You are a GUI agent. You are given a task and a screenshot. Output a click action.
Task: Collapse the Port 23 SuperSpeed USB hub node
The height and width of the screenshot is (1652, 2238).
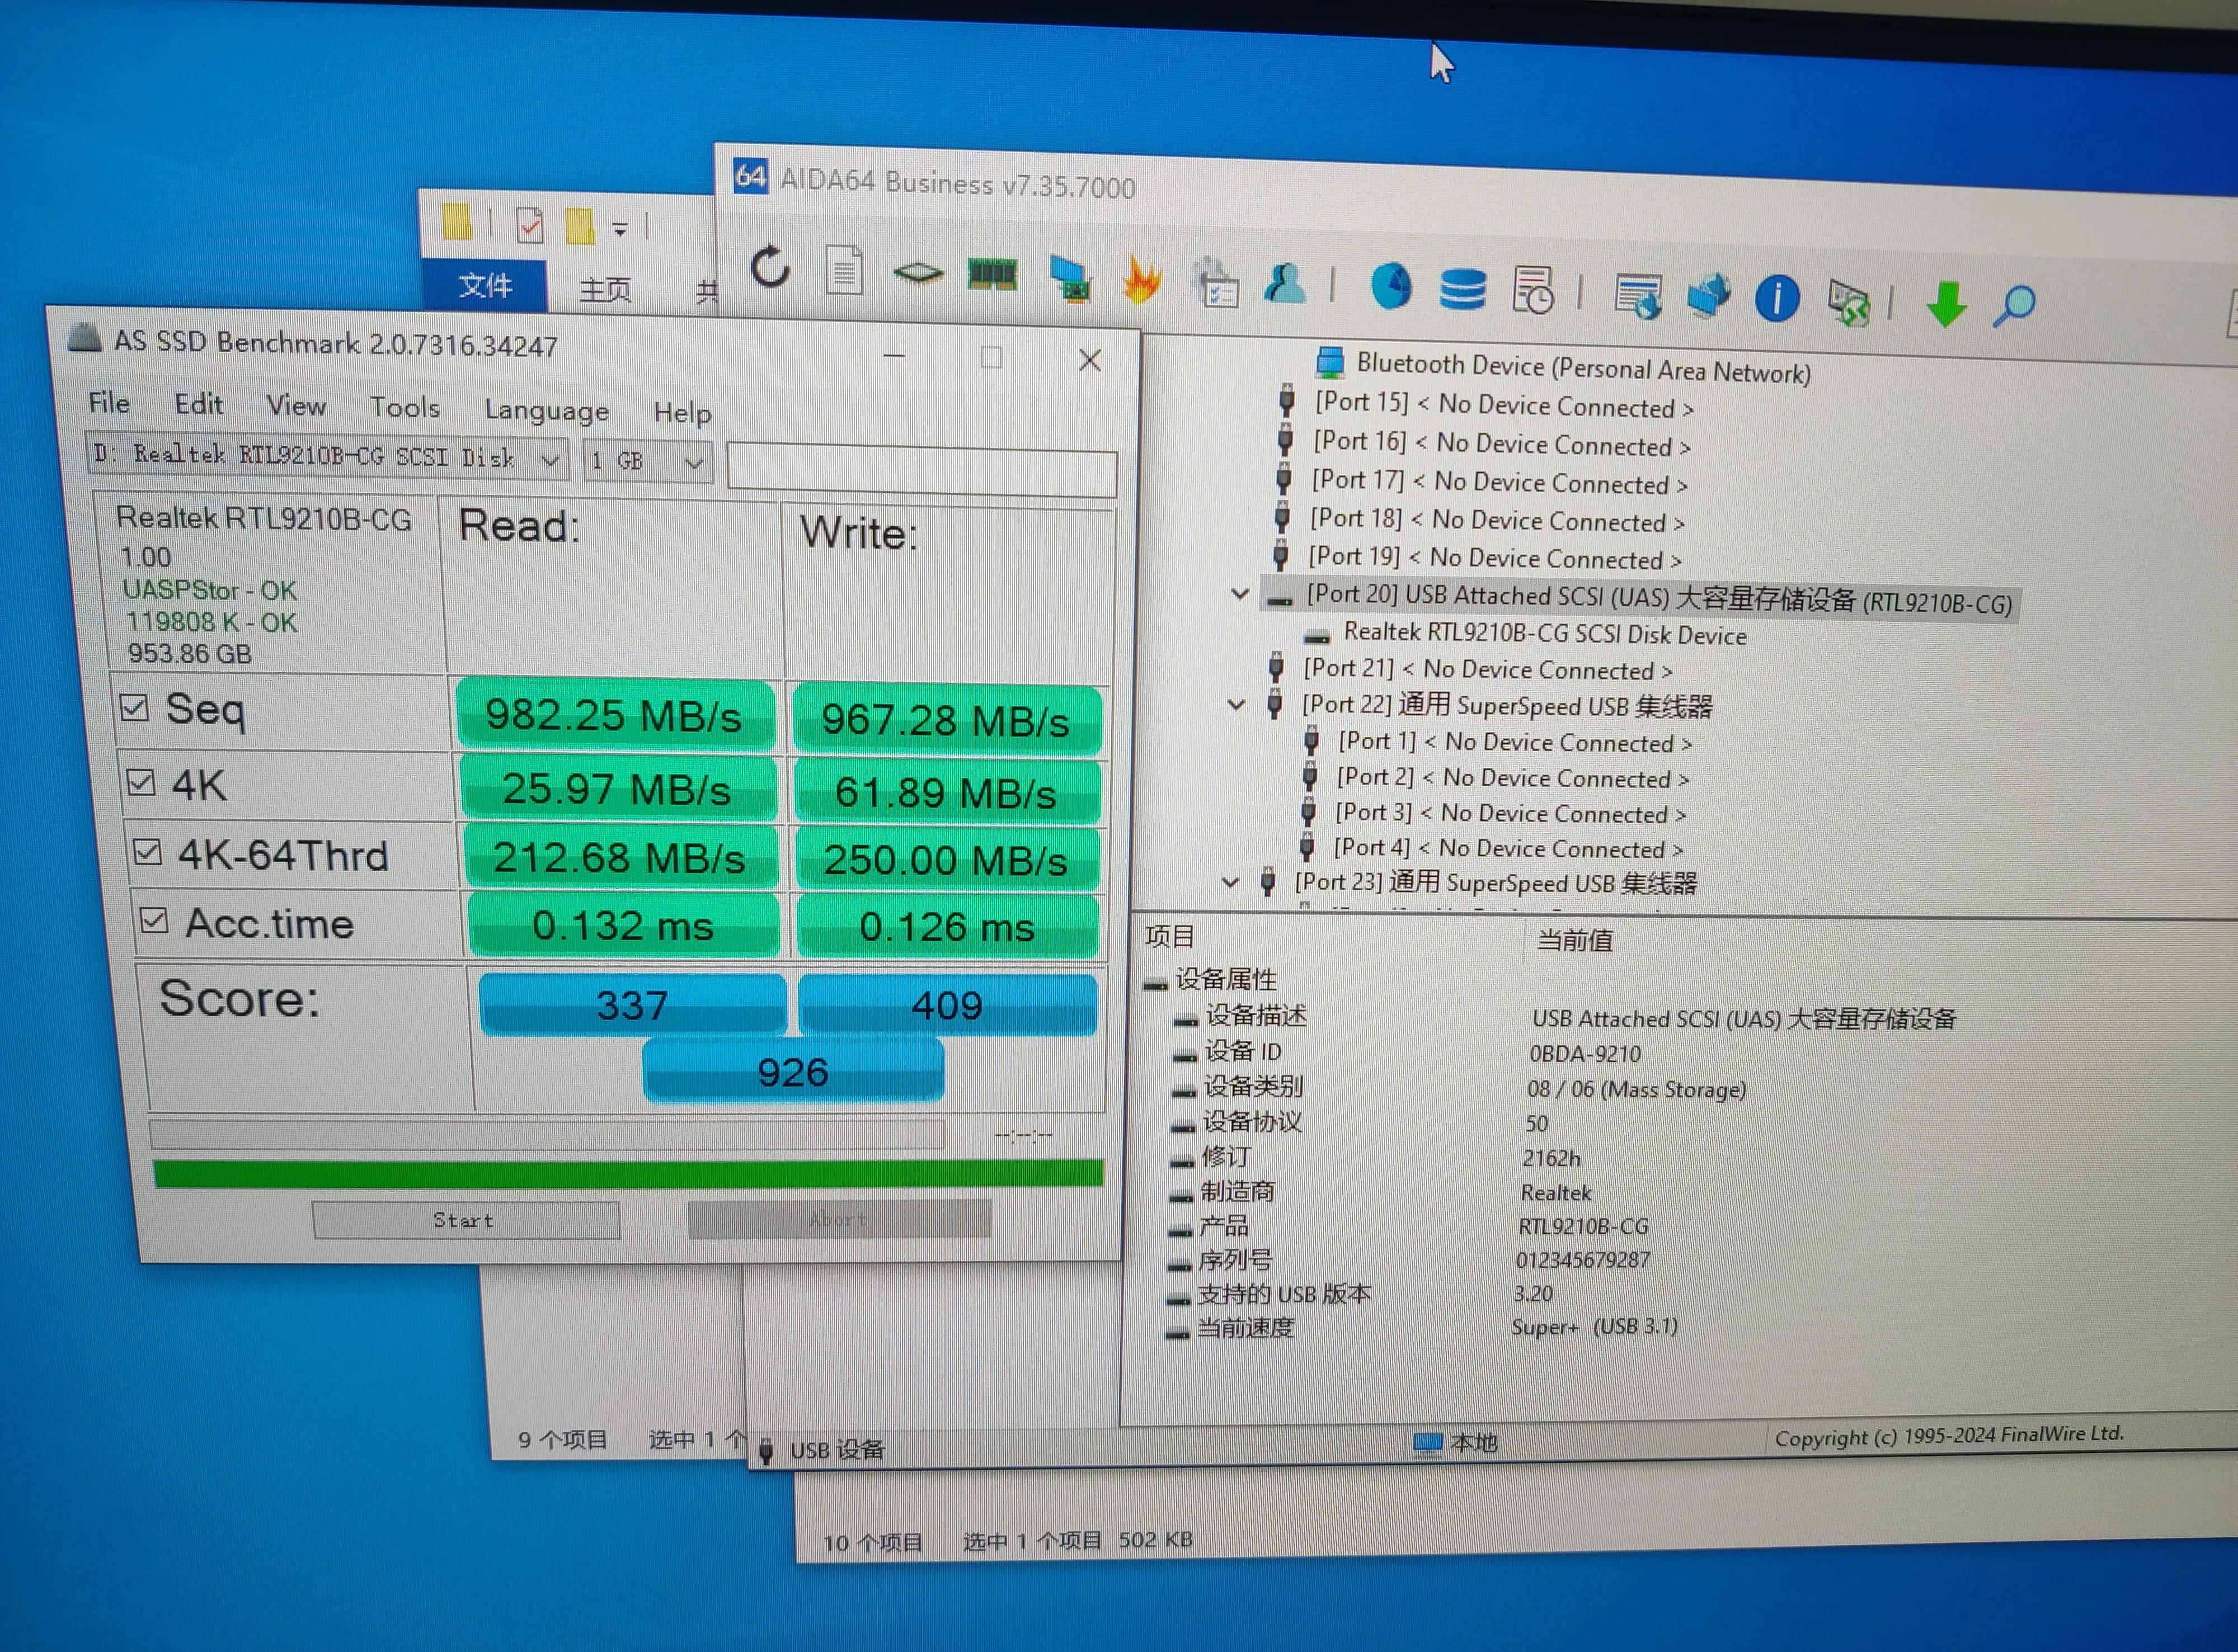click(1230, 882)
